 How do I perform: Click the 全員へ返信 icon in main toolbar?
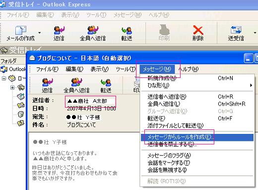93,30
